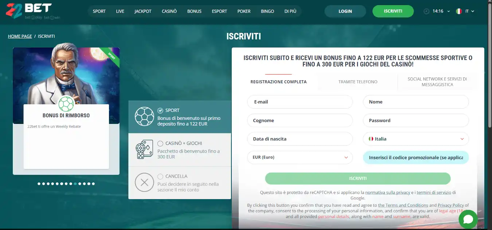This screenshot has width=492, height=230.
Task: Click the Italian flag in the header
Action: pyautogui.click(x=459, y=11)
